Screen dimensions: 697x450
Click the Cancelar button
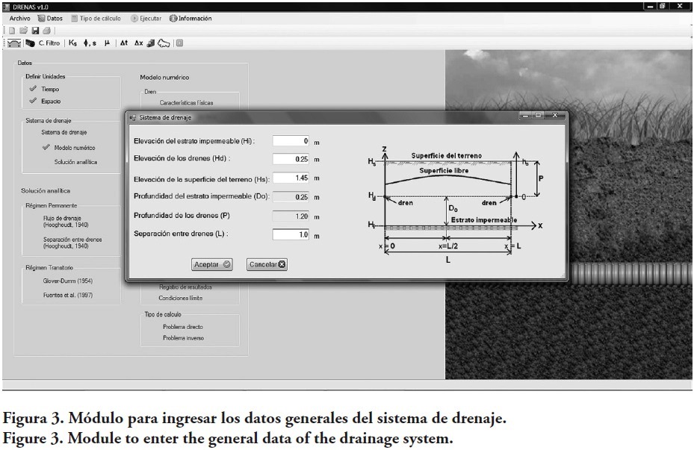tap(267, 264)
